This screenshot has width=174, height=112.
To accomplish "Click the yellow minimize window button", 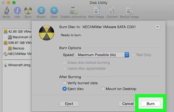I will click(x=8, y=3).
